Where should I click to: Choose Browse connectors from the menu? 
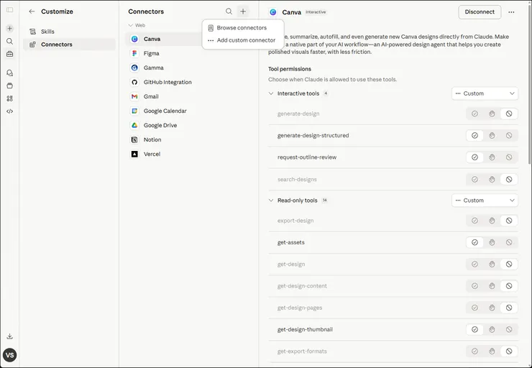pyautogui.click(x=242, y=28)
